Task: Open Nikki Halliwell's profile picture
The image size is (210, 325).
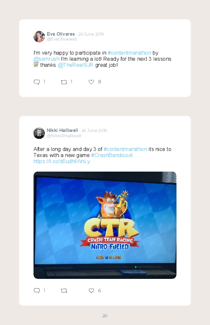Action: [x=39, y=133]
